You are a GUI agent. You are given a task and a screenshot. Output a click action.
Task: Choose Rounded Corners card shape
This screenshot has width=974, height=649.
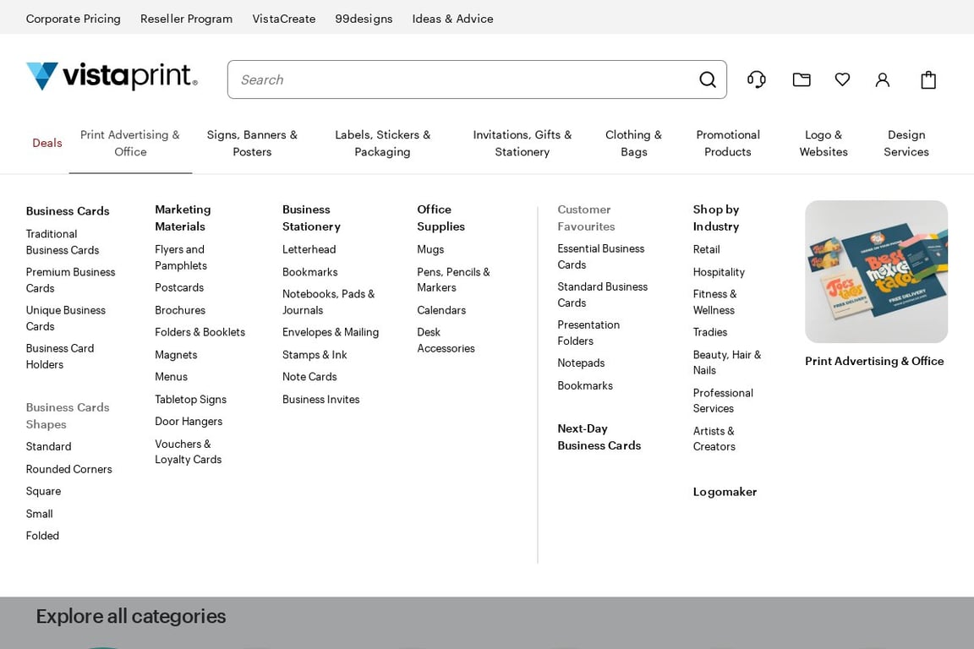(x=69, y=470)
